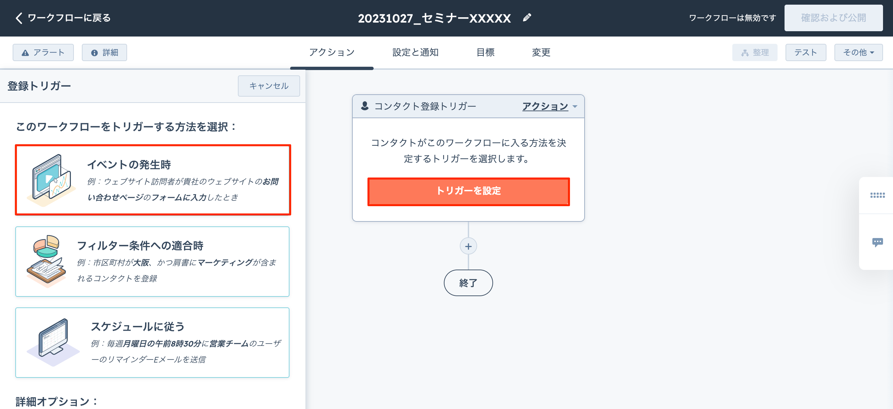Open the アクション dropdown on trigger card
893x409 pixels.
549,107
